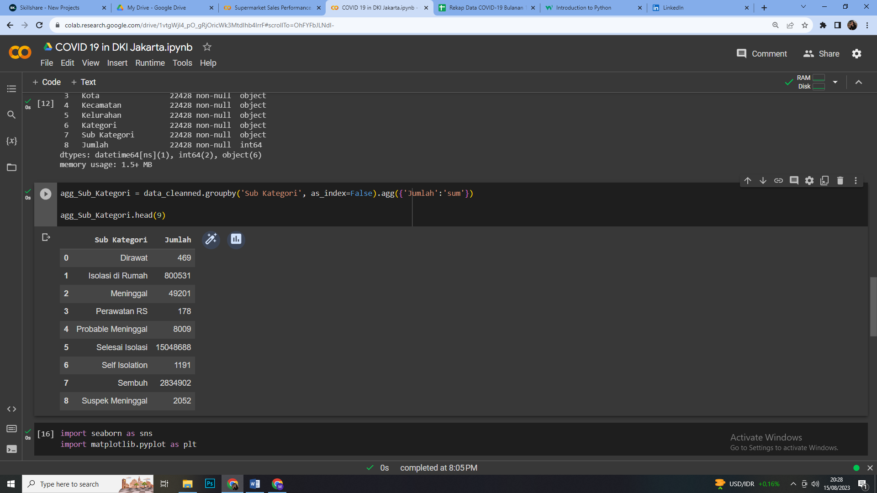Mirror cell in tab icon
The image size is (877, 493).
point(824,181)
